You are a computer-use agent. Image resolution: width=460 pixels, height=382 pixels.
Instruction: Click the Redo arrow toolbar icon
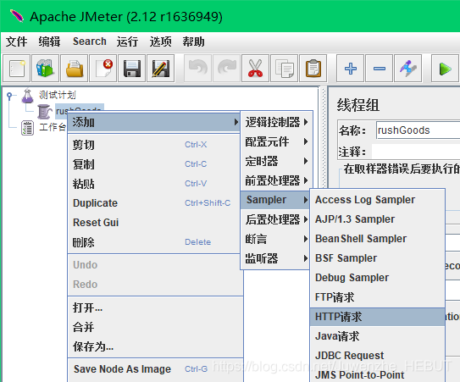pos(226,69)
